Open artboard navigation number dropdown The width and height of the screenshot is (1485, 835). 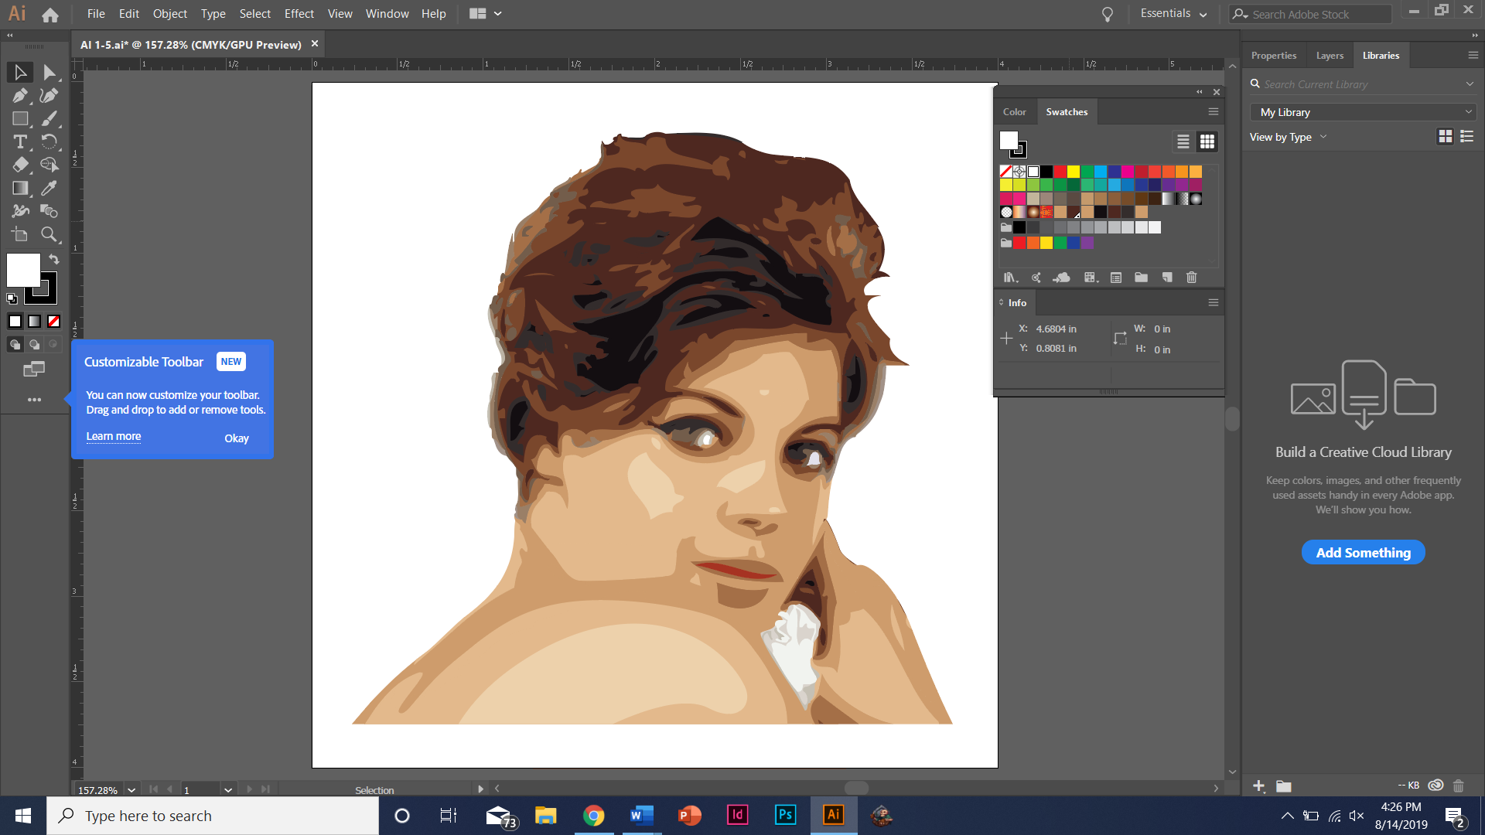point(228,790)
